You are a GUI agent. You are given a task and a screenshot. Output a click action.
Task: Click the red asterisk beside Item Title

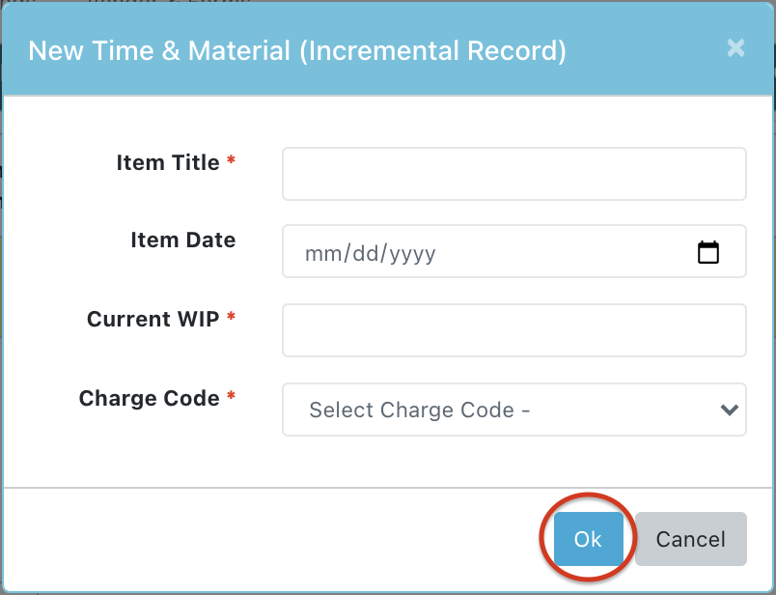[231, 162]
